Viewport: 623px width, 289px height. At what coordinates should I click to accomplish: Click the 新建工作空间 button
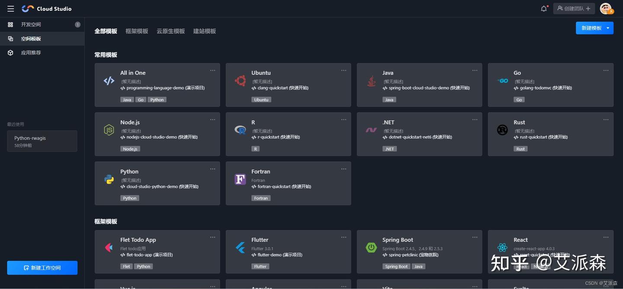(42, 268)
